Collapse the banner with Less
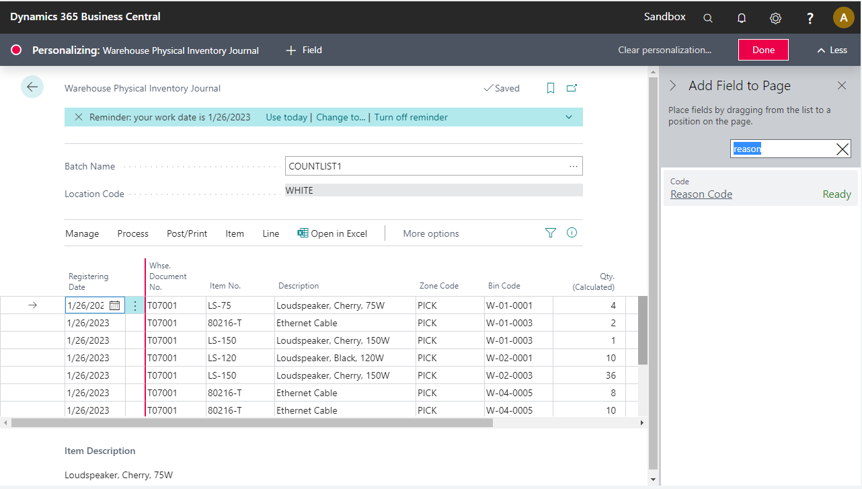Image resolution: width=862 pixels, height=489 pixels. coord(832,50)
